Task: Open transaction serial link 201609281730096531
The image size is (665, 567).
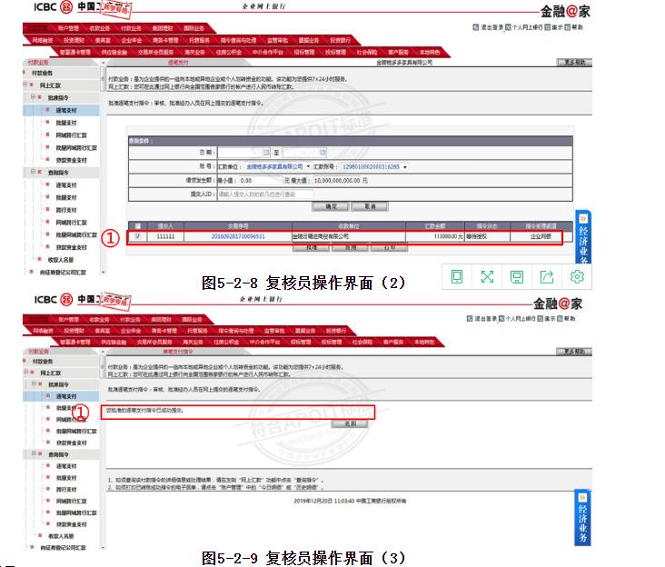Action: coord(238,236)
